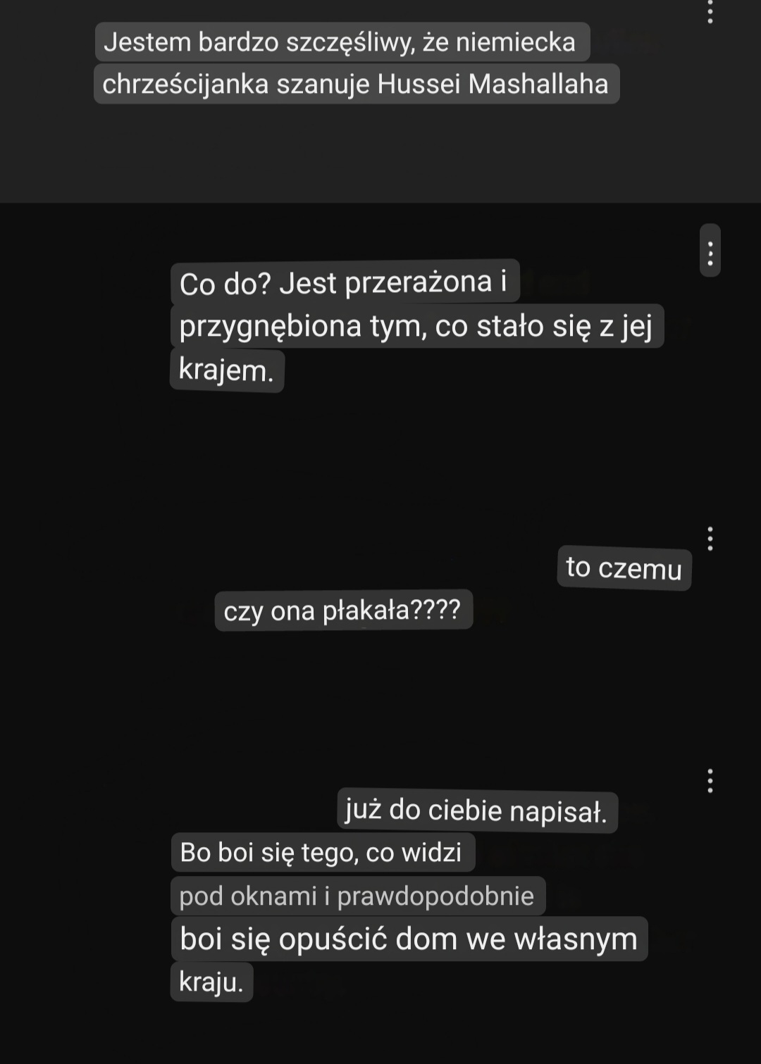Tap the "to czemu" bubble
Viewport: 761px width, 1064px height.
point(624,568)
